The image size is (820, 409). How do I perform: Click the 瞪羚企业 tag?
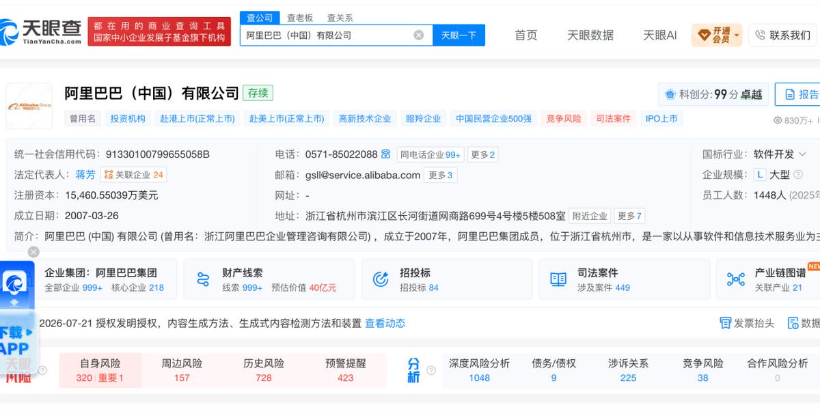423,119
